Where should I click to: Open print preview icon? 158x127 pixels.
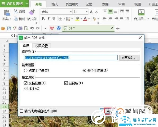coord(26,28)
